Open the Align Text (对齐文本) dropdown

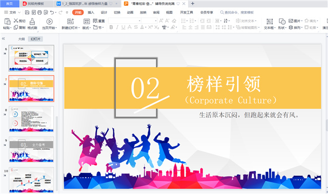click(x=246, y=21)
